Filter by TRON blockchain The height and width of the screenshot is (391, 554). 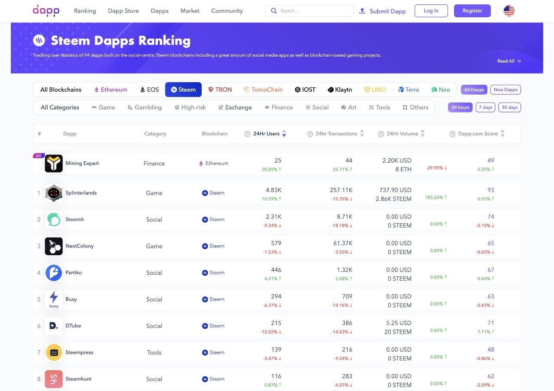click(x=220, y=90)
